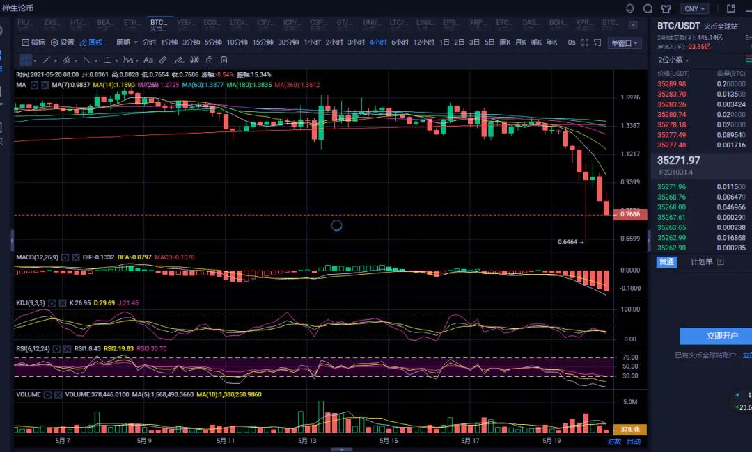Image resolution: width=752 pixels, height=452 pixels.
Task: Delete drawings with the trash icon
Action: [224, 60]
